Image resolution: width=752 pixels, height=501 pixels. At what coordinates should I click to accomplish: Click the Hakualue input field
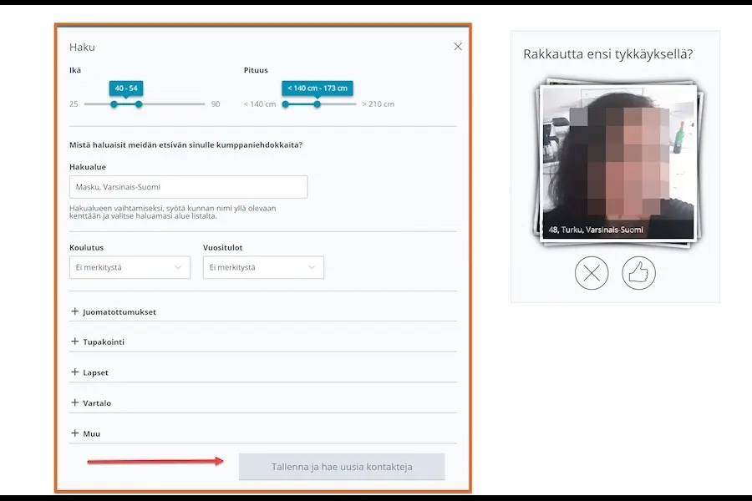click(x=189, y=187)
